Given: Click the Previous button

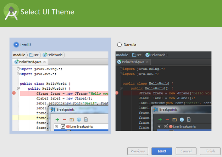Looking at the screenshot, I should 138,151.
